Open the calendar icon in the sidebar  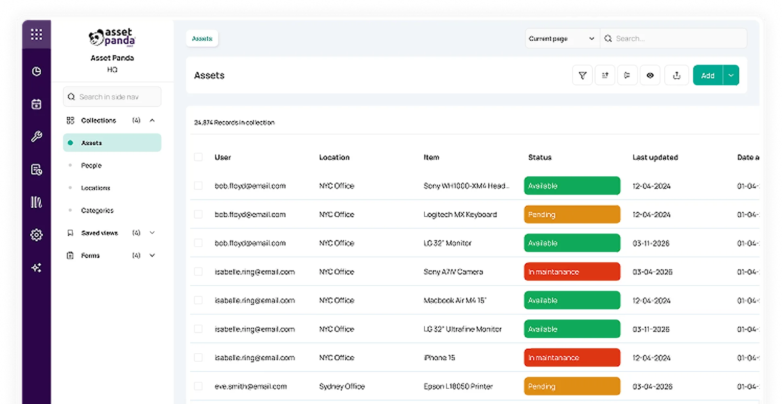point(36,104)
